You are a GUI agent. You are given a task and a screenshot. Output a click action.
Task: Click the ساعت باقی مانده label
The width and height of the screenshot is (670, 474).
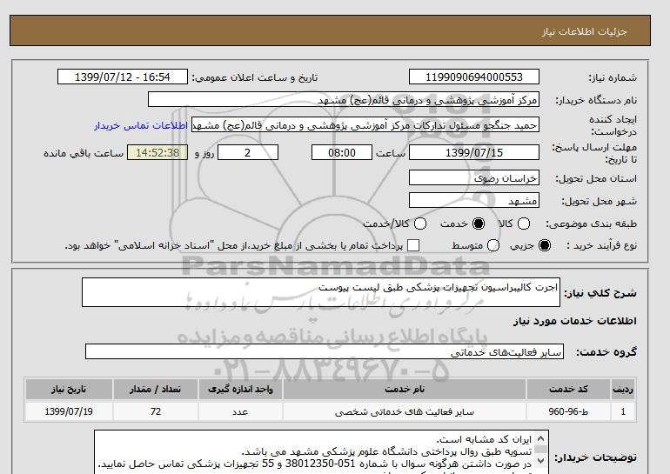tap(84, 153)
